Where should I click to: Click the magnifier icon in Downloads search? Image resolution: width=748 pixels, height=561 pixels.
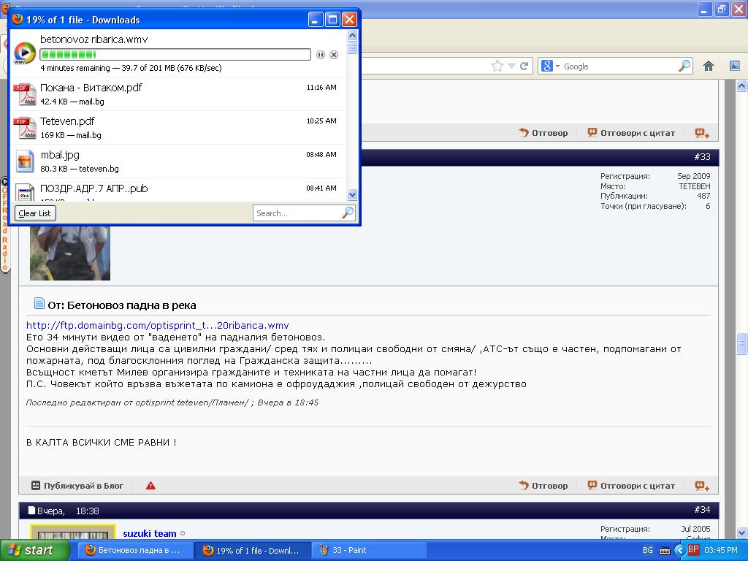tap(348, 213)
